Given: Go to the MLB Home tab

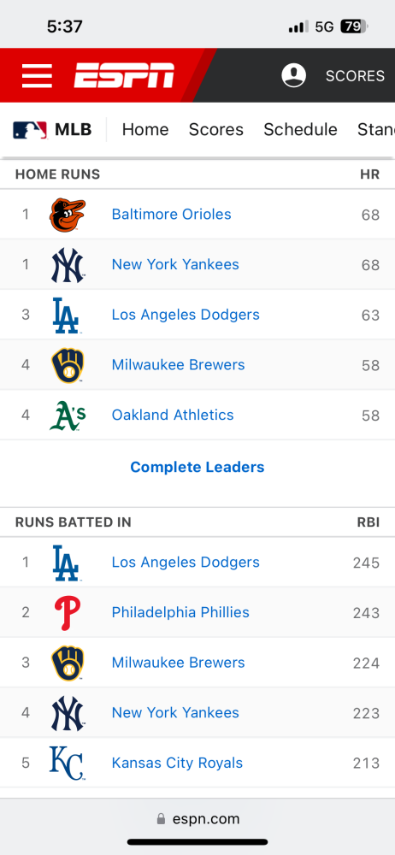Looking at the screenshot, I should tap(145, 130).
